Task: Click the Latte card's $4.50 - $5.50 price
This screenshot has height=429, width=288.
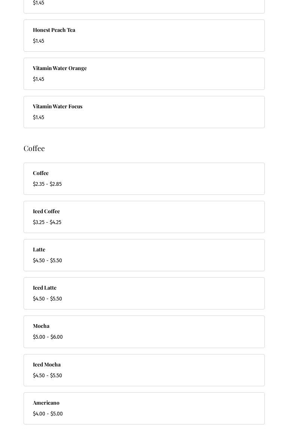Action: [x=48, y=261]
